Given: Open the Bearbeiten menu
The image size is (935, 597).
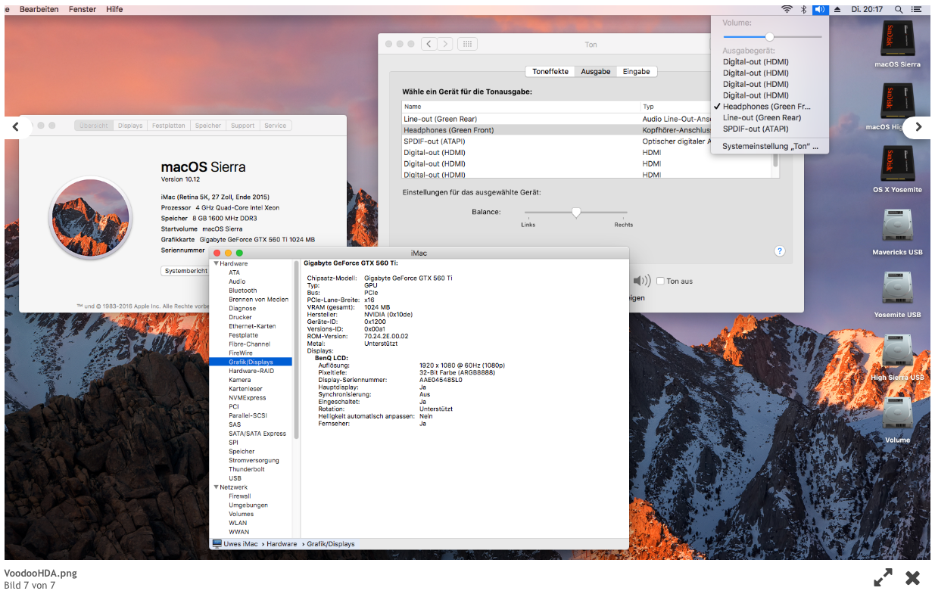Looking at the screenshot, I should 39,9.
